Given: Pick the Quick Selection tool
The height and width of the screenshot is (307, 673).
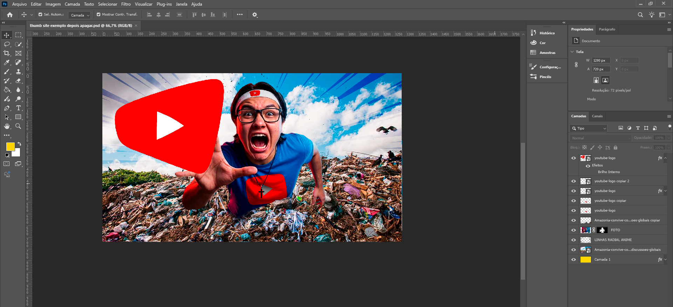Looking at the screenshot, I should click(x=19, y=44).
